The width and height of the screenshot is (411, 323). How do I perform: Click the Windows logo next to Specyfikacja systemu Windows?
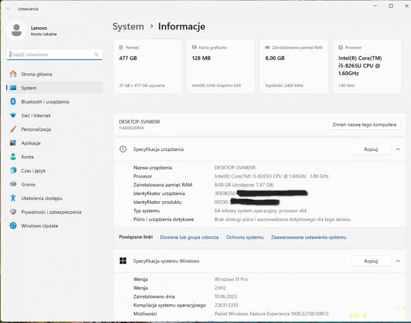click(x=123, y=261)
